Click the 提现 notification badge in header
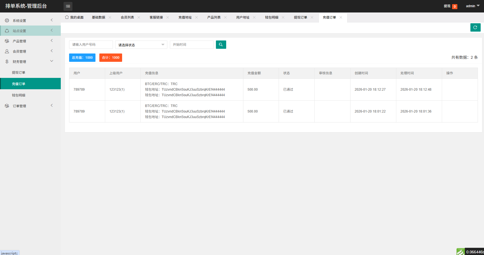Image resolution: width=484 pixels, height=255 pixels. pyautogui.click(x=455, y=6)
